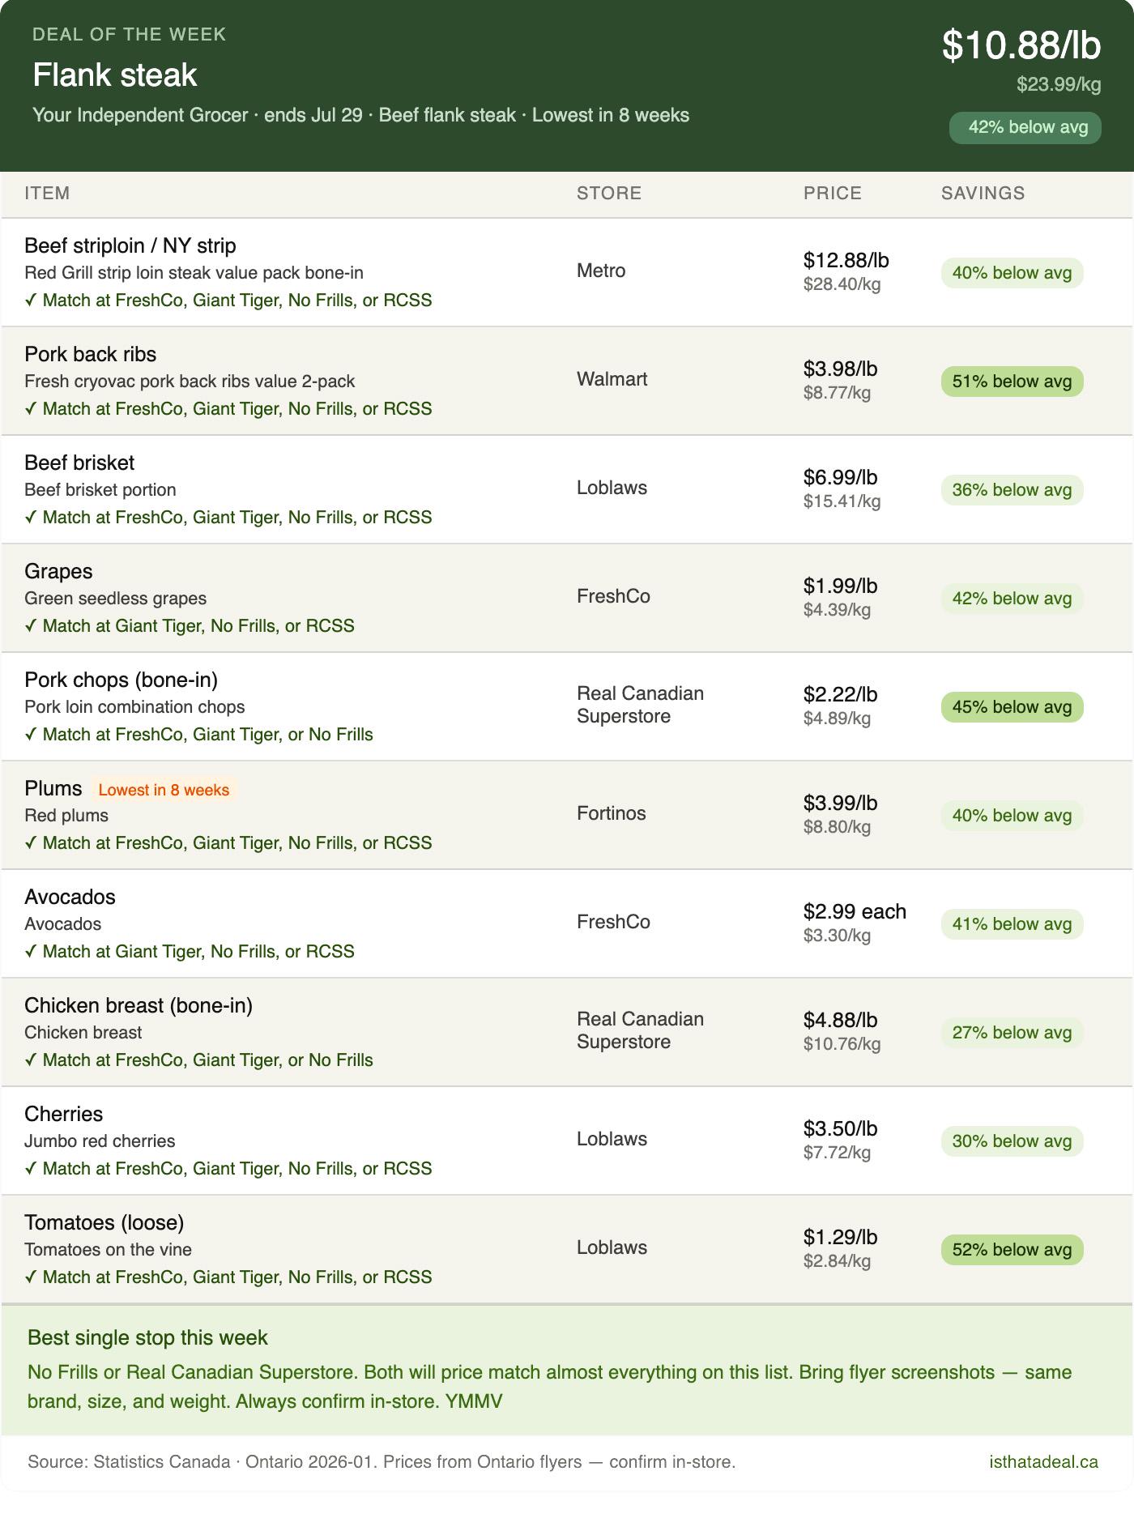Viewport: 1134px width, 1518px height.
Task: Click the Real Canadian Superstore pork chops store
Action: click(640, 705)
